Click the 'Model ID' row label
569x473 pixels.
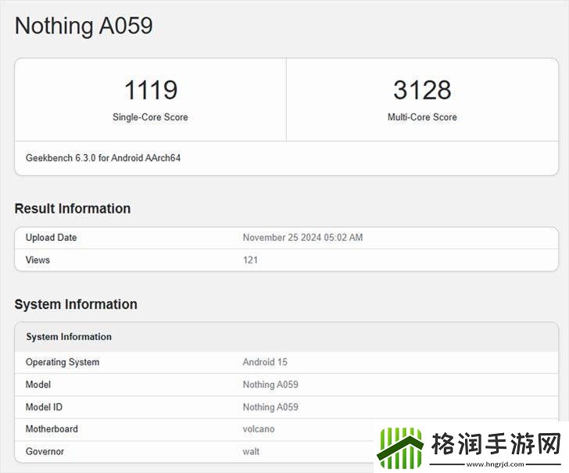pos(44,407)
